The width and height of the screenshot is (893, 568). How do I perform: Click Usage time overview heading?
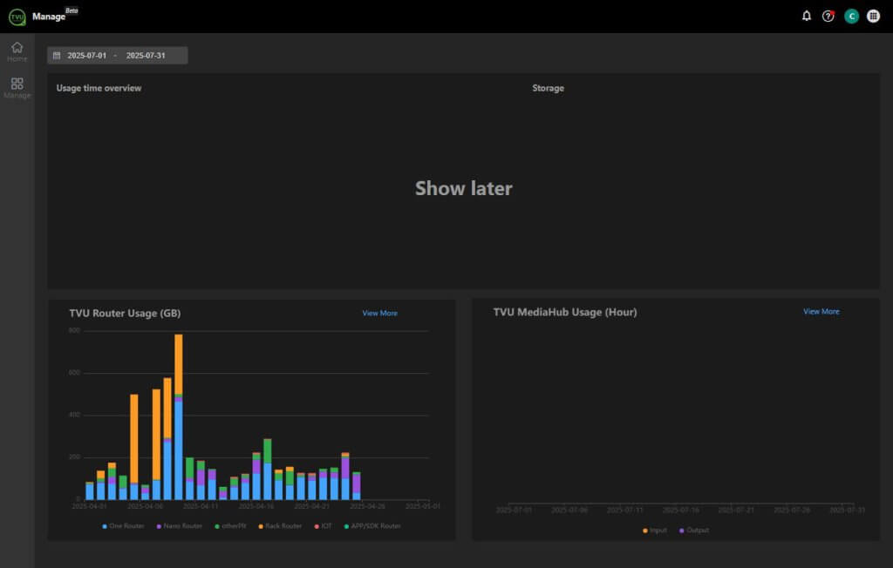[99, 88]
